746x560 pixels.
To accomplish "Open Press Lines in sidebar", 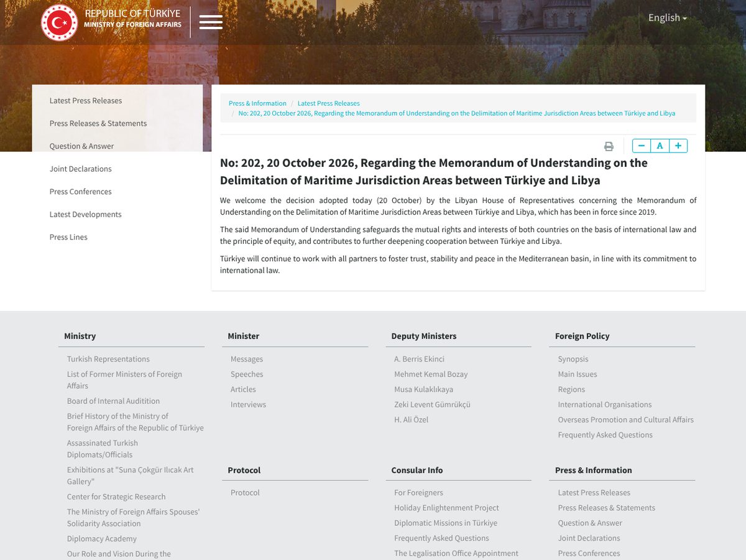I will click(x=68, y=237).
